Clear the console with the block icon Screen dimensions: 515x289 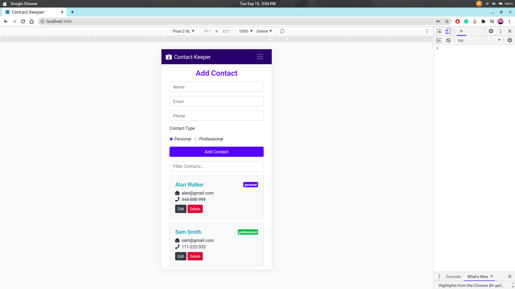(x=448, y=40)
